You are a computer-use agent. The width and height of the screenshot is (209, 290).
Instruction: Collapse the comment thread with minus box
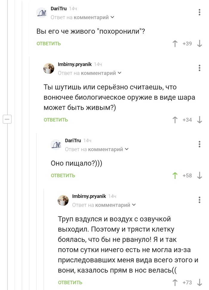point(7,119)
